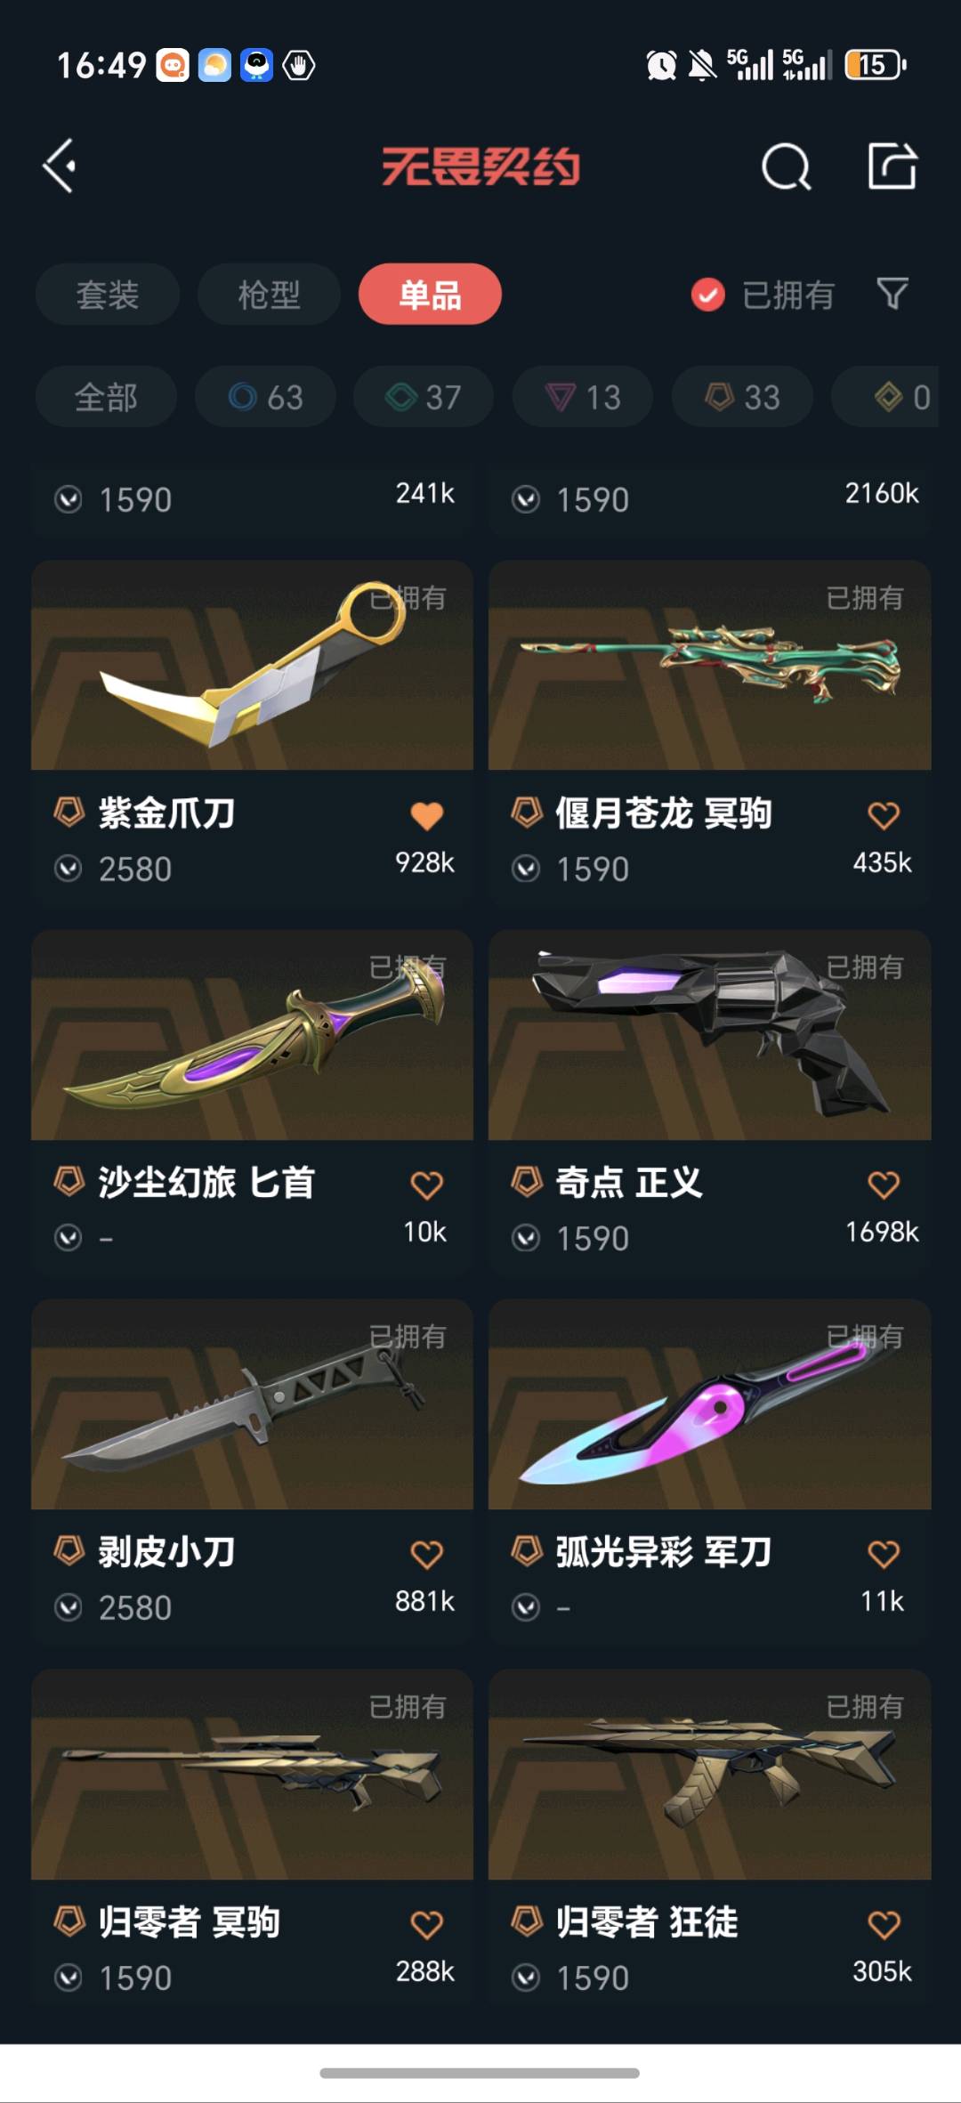Tap heart on 归零者 狂徒
Image resolution: width=961 pixels, height=2103 pixels.
[884, 1925]
